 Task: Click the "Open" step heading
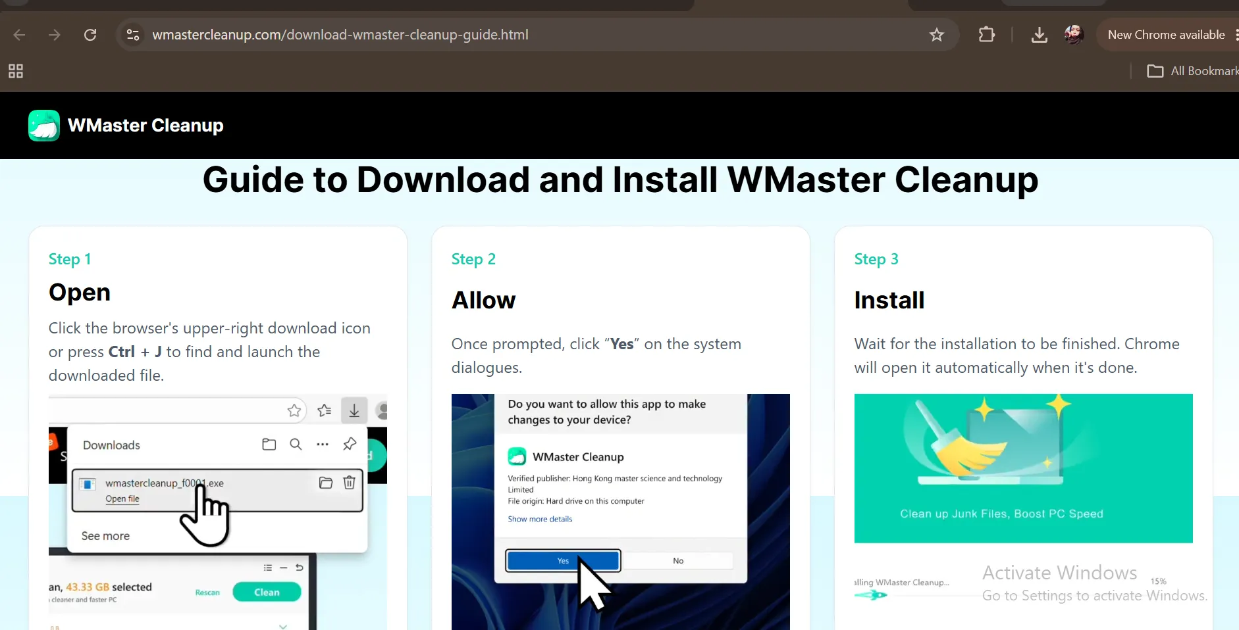tap(80, 293)
